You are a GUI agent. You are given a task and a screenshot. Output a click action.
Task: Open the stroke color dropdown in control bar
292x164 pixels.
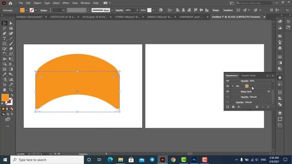[x=36, y=10]
